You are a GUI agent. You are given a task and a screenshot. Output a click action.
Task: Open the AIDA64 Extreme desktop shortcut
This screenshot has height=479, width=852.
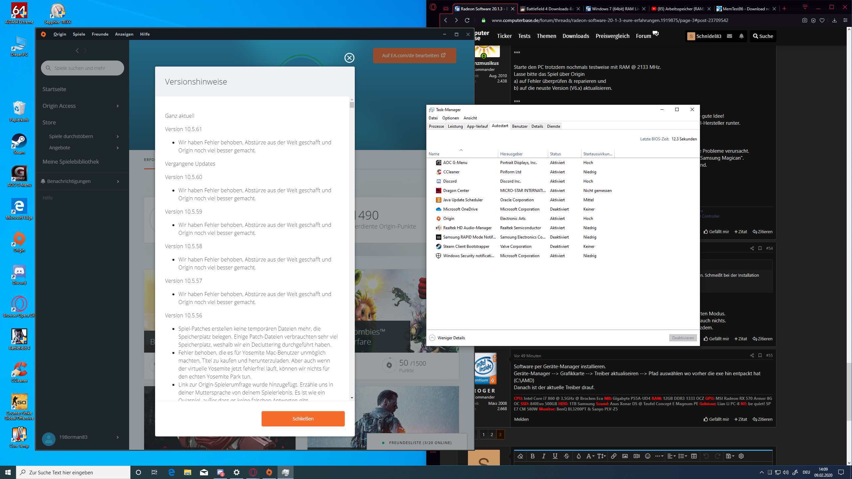point(19,13)
